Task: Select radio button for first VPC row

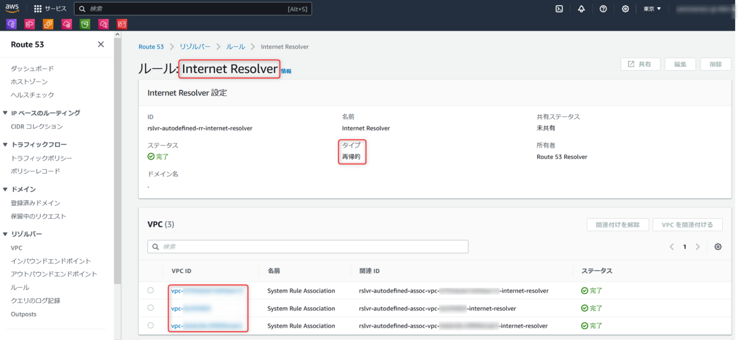Action: 151,290
